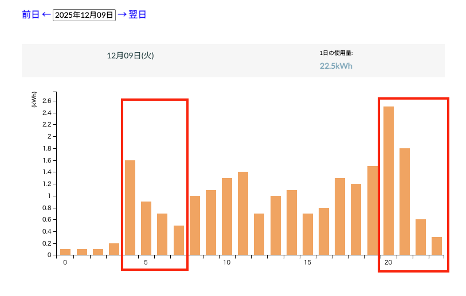Click the 翌日 next day link

coord(138,14)
